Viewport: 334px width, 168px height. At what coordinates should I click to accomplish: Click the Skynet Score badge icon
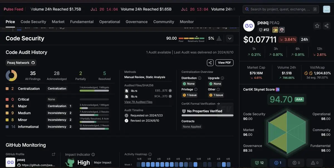277,89
